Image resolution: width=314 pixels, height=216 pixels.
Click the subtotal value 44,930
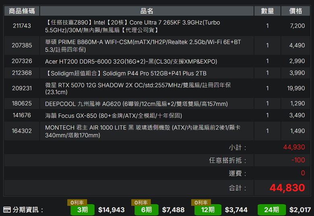[294, 147]
